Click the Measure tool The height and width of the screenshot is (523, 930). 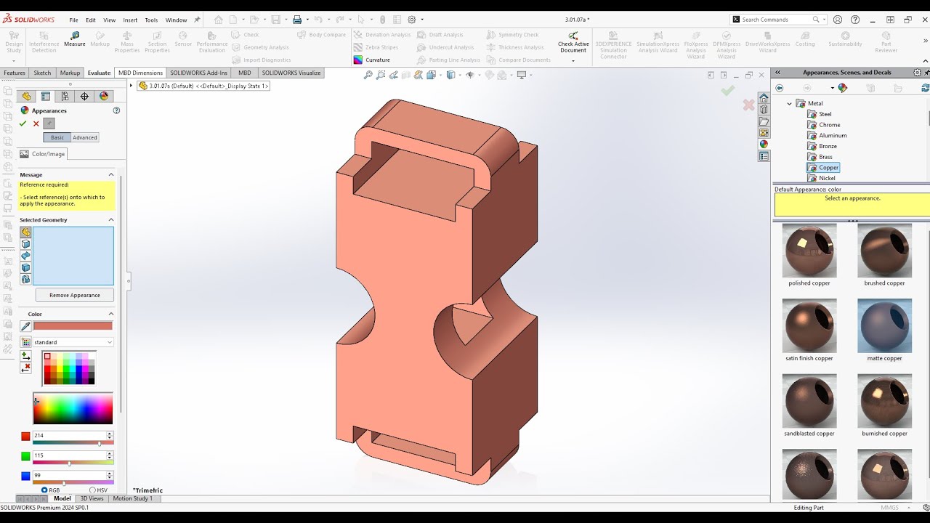click(x=74, y=39)
